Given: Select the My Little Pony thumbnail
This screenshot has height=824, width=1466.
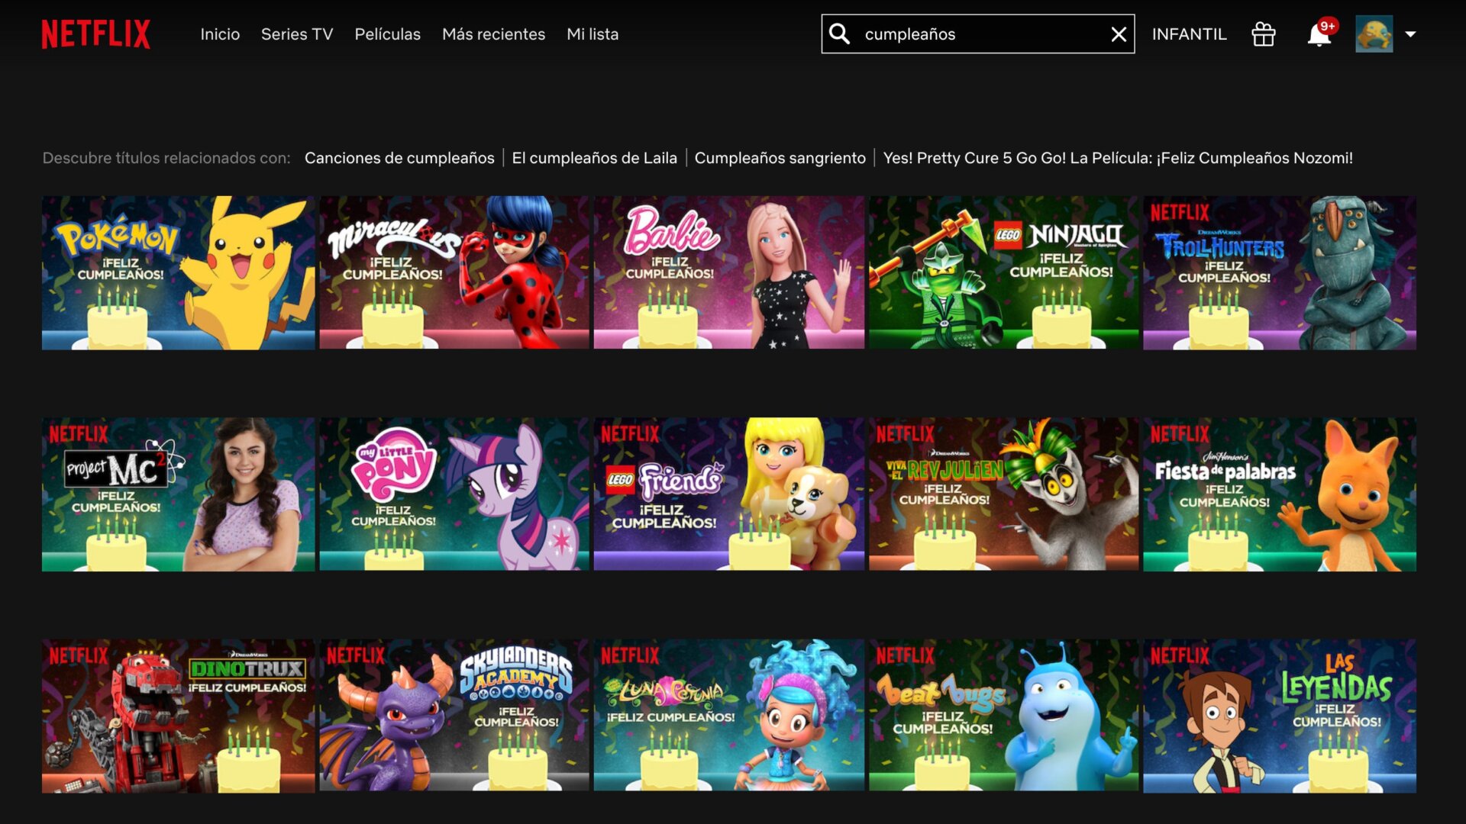Looking at the screenshot, I should (x=454, y=494).
